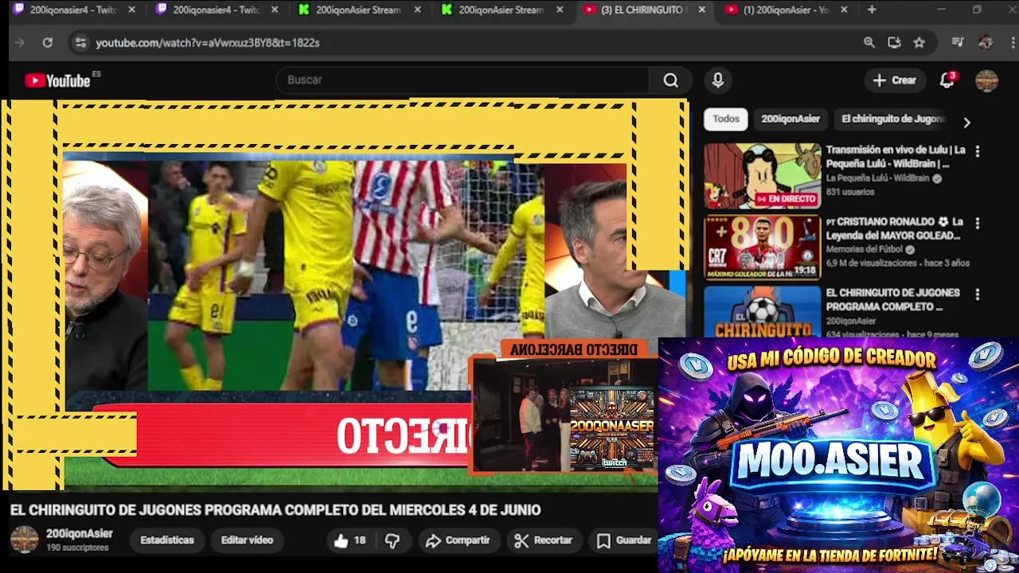The height and width of the screenshot is (573, 1019).
Task: Click the Crear button
Action: pyautogui.click(x=895, y=80)
